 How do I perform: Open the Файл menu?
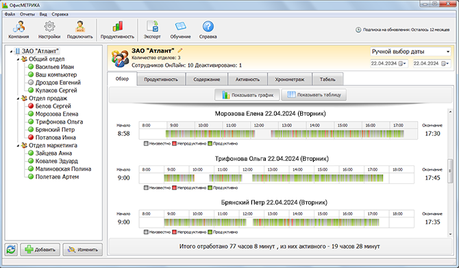(10, 14)
